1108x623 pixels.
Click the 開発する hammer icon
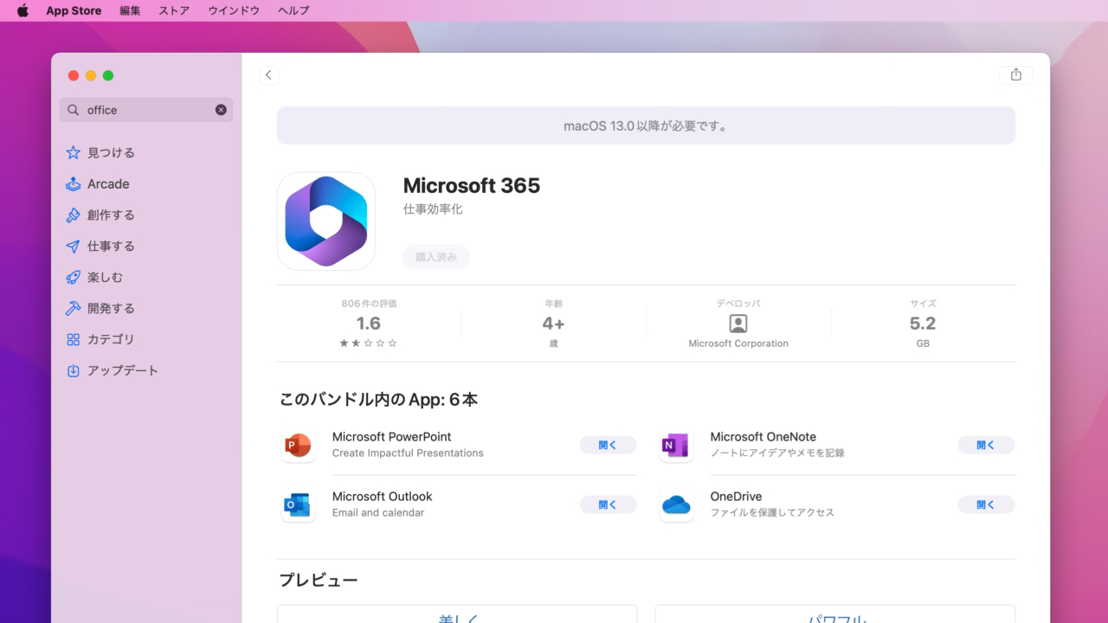74,308
